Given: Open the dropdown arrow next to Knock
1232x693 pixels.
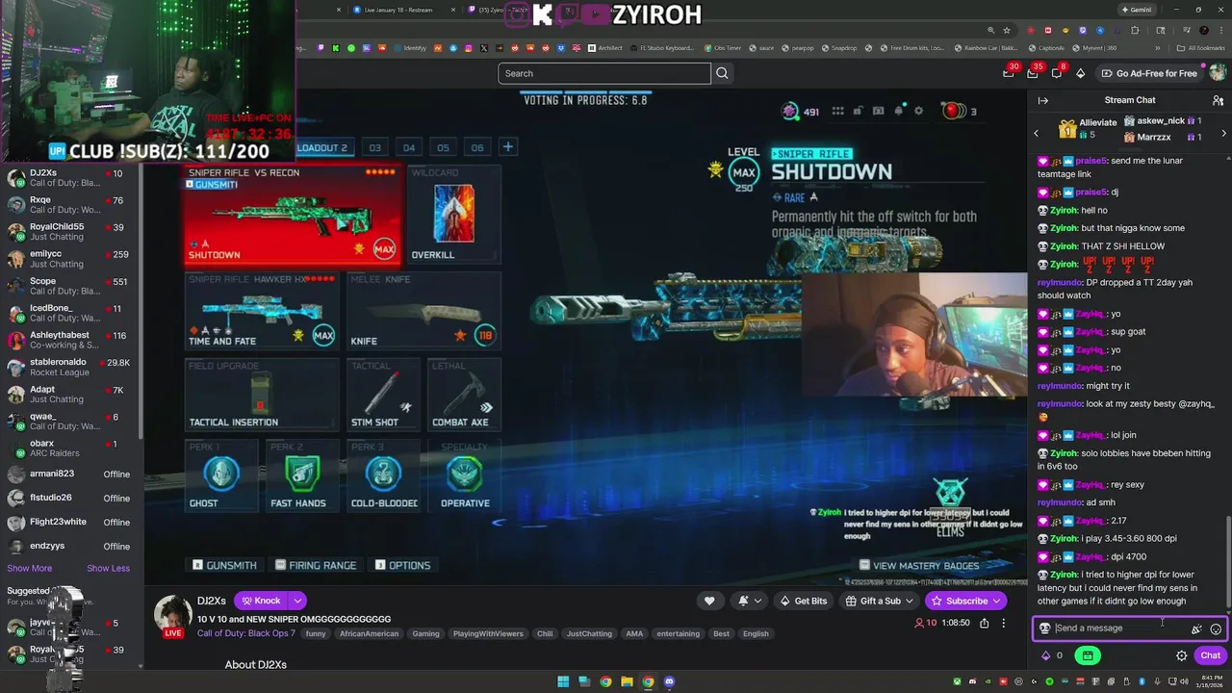Looking at the screenshot, I should 297,601.
